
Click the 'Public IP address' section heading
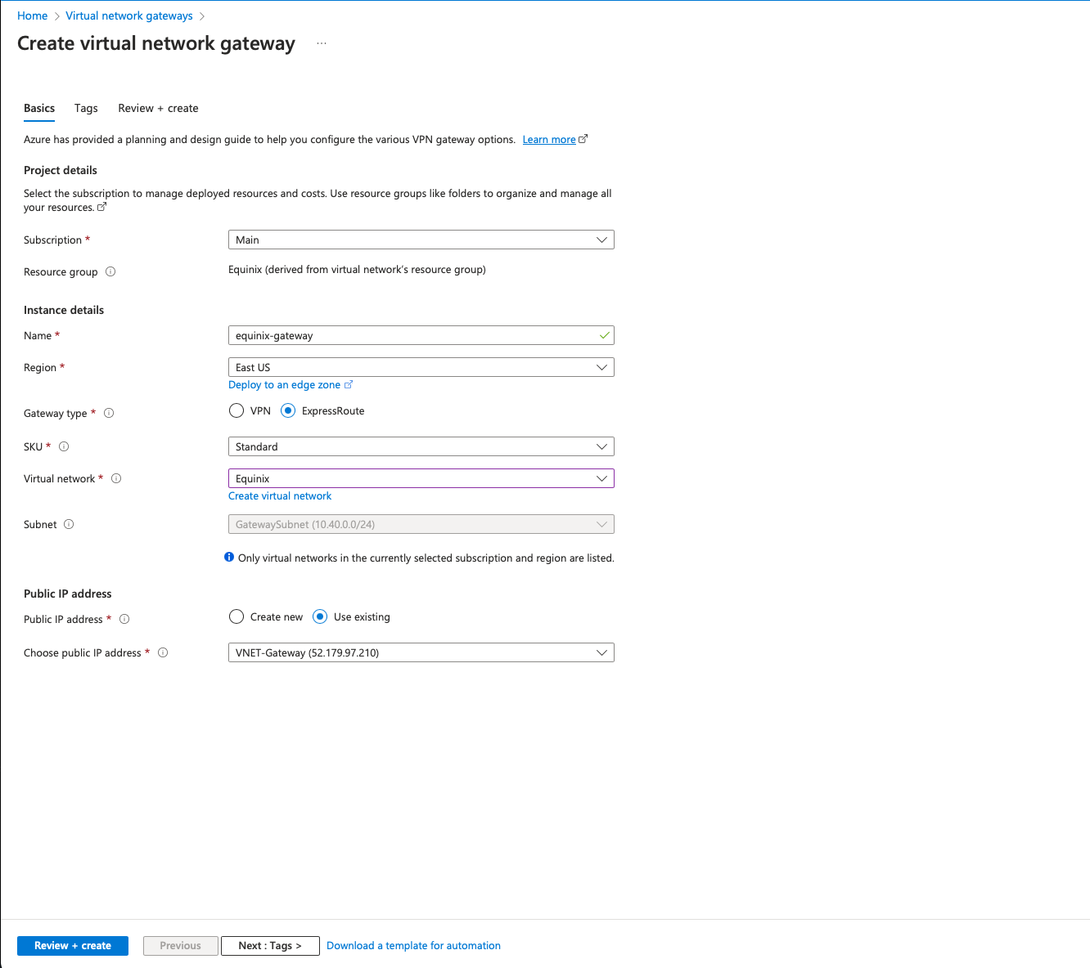[68, 594]
